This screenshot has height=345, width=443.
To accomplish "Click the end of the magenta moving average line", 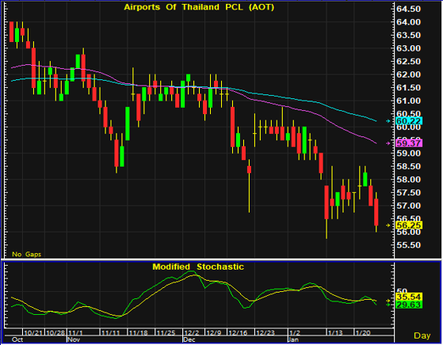I will coord(376,144).
